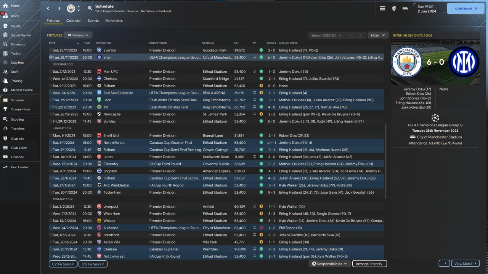The height and width of the screenshot is (274, 488).
Task: Tick the selector for the Liverpool fixture
Action: (51, 207)
